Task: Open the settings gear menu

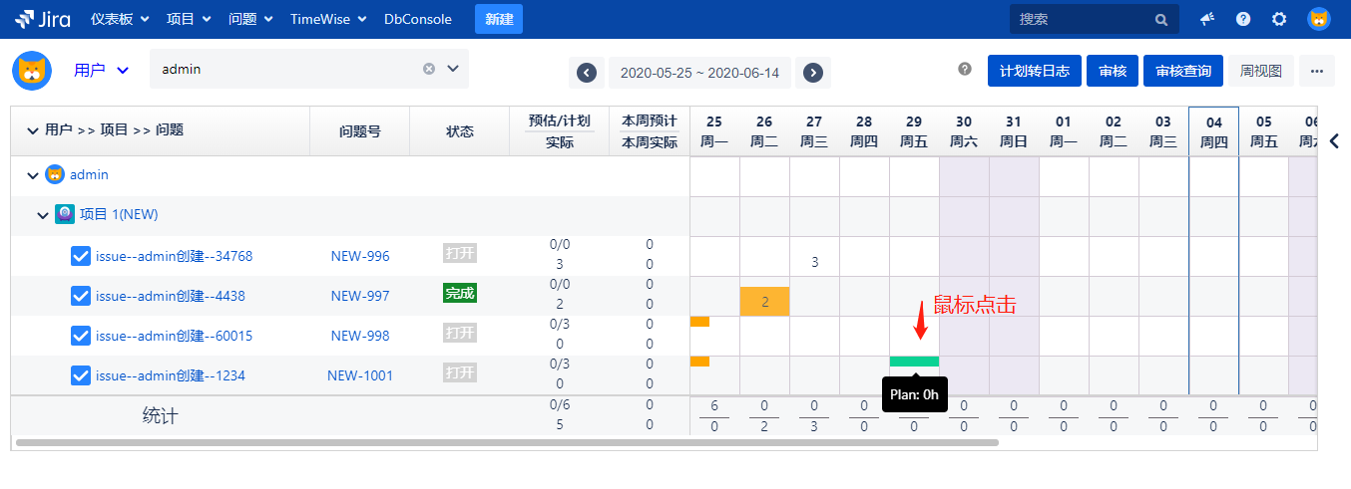Action: 1279,19
